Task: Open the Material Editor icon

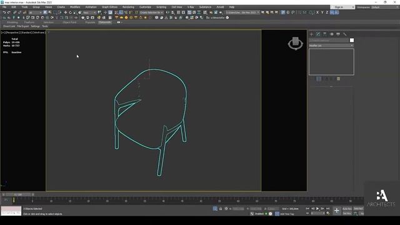Action: (x=205, y=12)
